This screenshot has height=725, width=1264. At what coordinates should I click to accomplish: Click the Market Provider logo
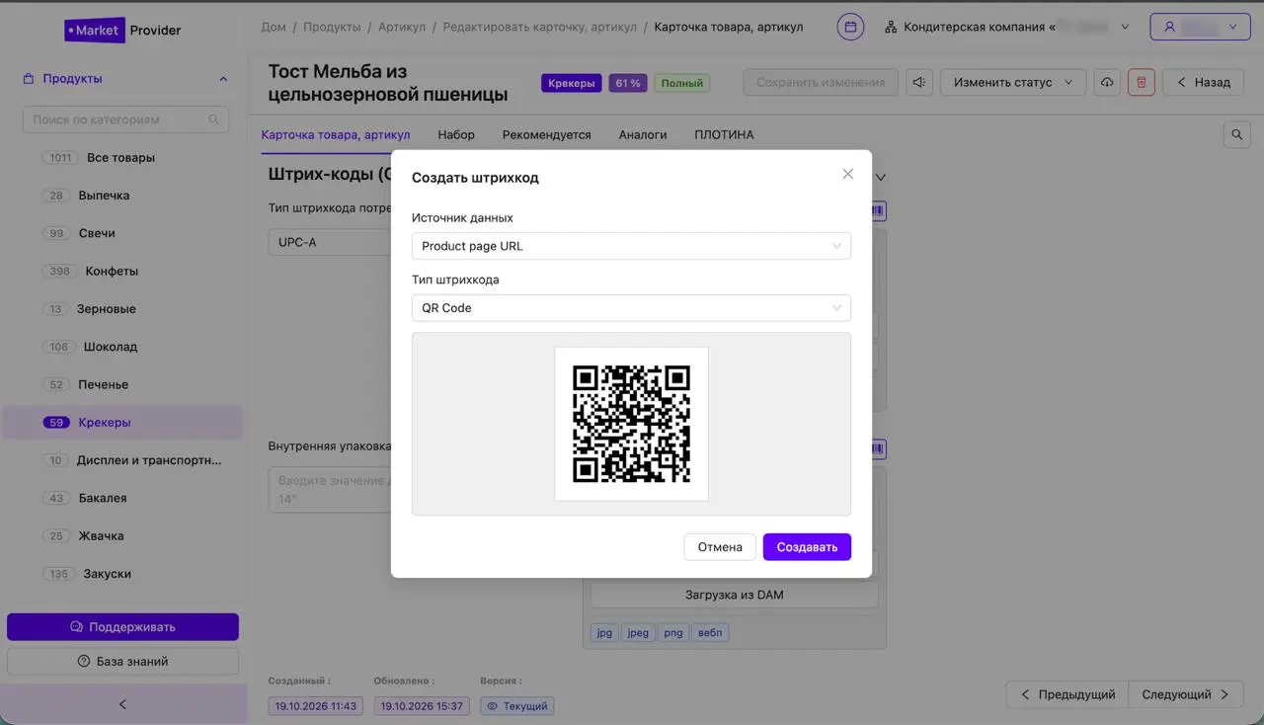coord(123,30)
